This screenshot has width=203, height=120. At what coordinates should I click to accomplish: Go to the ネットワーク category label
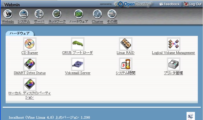point(57,21)
